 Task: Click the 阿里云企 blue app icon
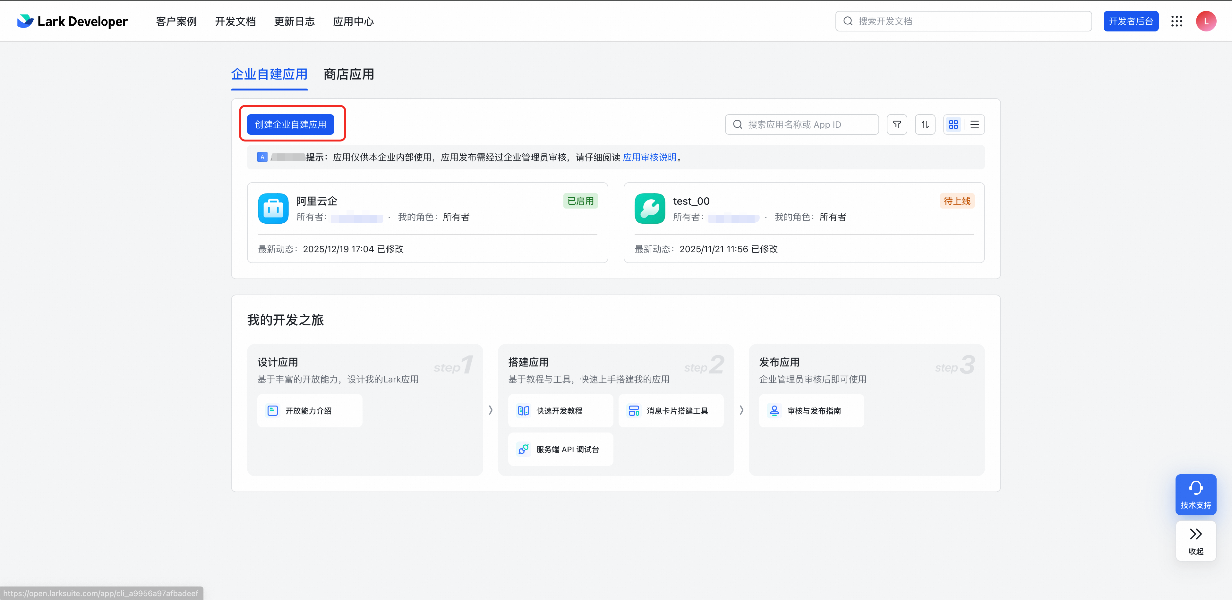click(x=273, y=209)
